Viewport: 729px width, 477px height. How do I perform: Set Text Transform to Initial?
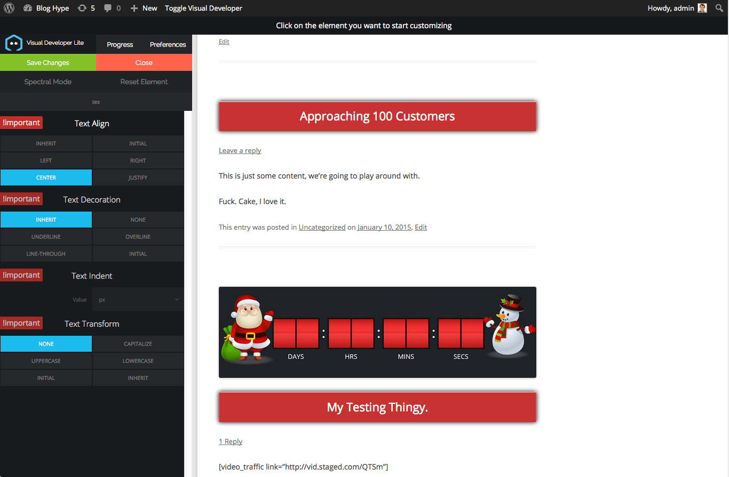pyautogui.click(x=46, y=378)
